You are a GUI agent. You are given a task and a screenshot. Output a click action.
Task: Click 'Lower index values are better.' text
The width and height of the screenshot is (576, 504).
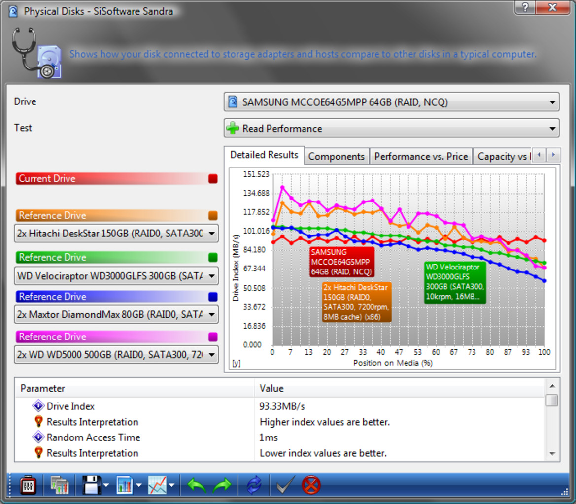[323, 453]
